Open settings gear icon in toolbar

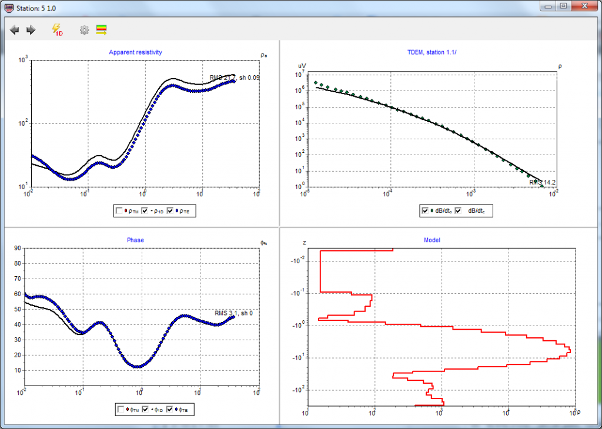(84, 29)
